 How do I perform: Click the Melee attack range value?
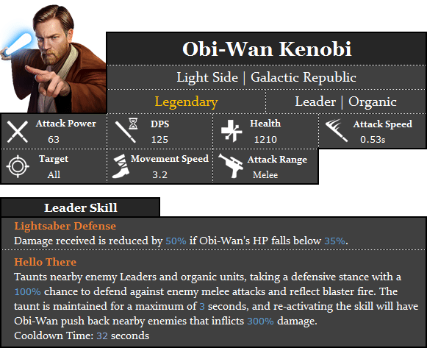(x=265, y=174)
